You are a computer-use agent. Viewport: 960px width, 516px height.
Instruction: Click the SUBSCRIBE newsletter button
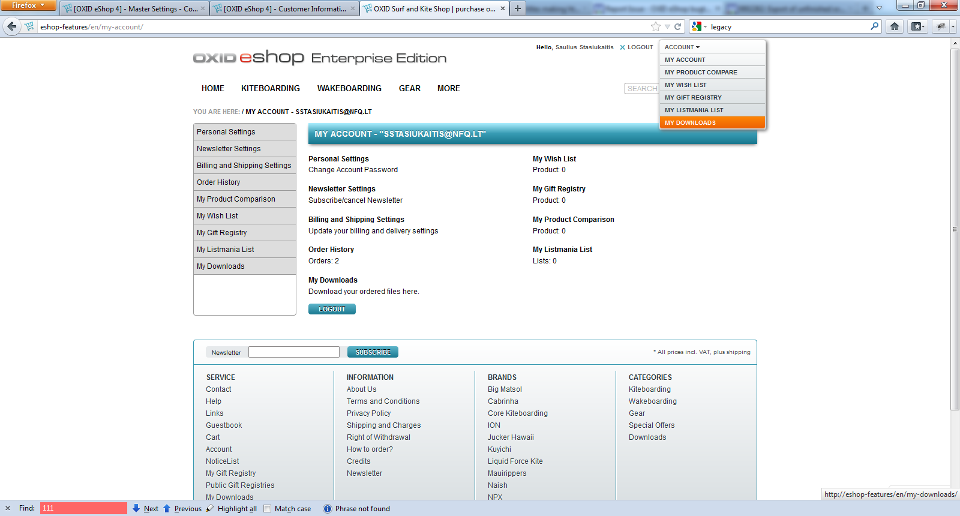point(373,352)
